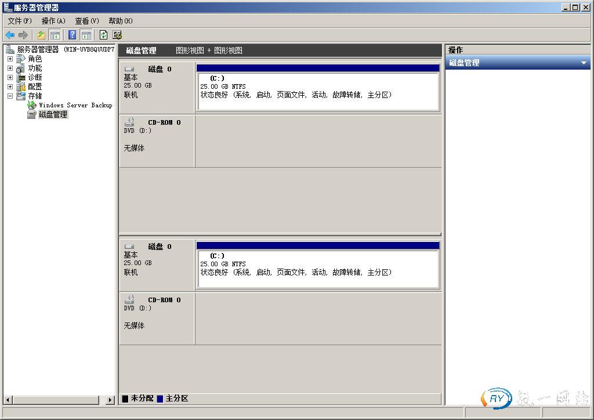Collapse 磁盘管理 section in actions pane
The image size is (594, 420).
pos(584,63)
